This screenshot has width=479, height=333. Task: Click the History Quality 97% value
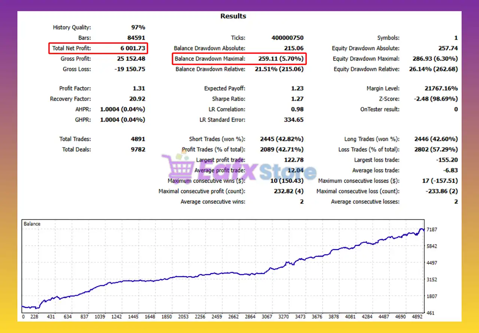[x=138, y=27]
